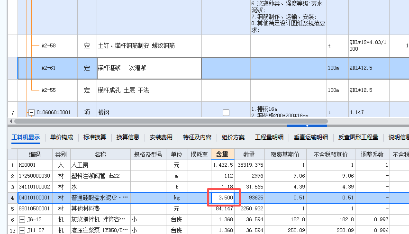Click the quantity value 93625
This screenshot has height=234, width=409.
(256, 198)
